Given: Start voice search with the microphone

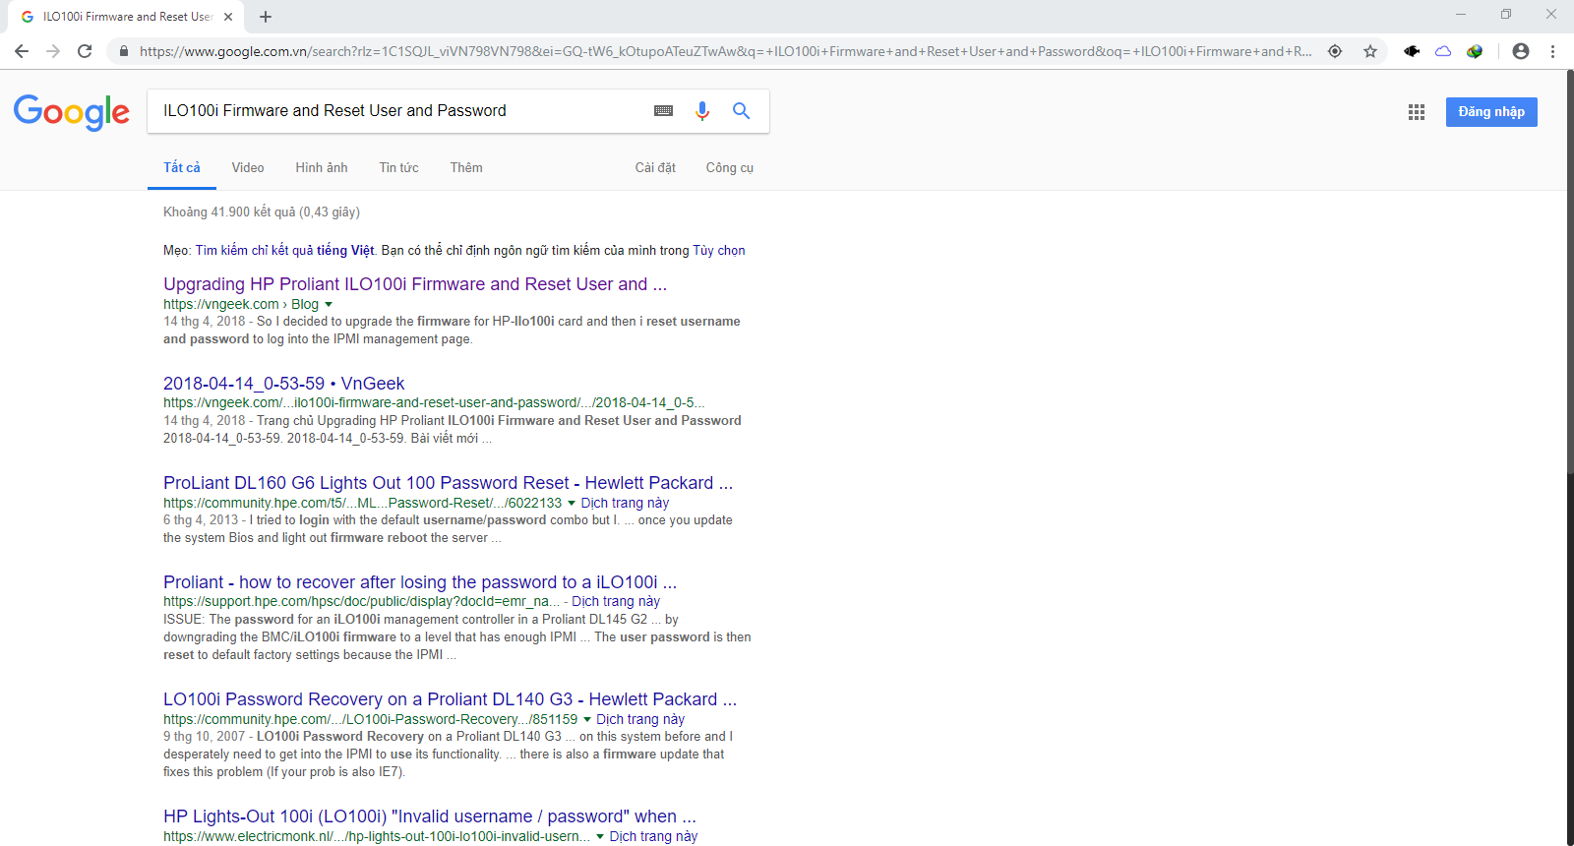Looking at the screenshot, I should [x=702, y=111].
